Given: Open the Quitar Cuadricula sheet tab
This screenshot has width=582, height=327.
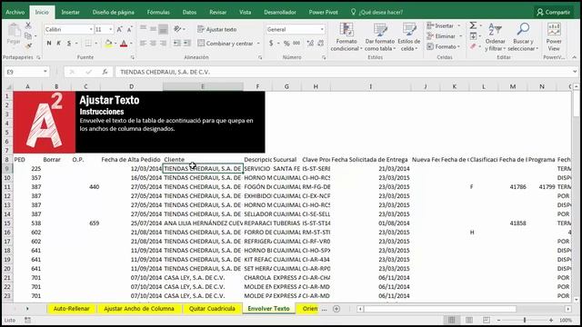Looking at the screenshot, I should [x=212, y=309].
